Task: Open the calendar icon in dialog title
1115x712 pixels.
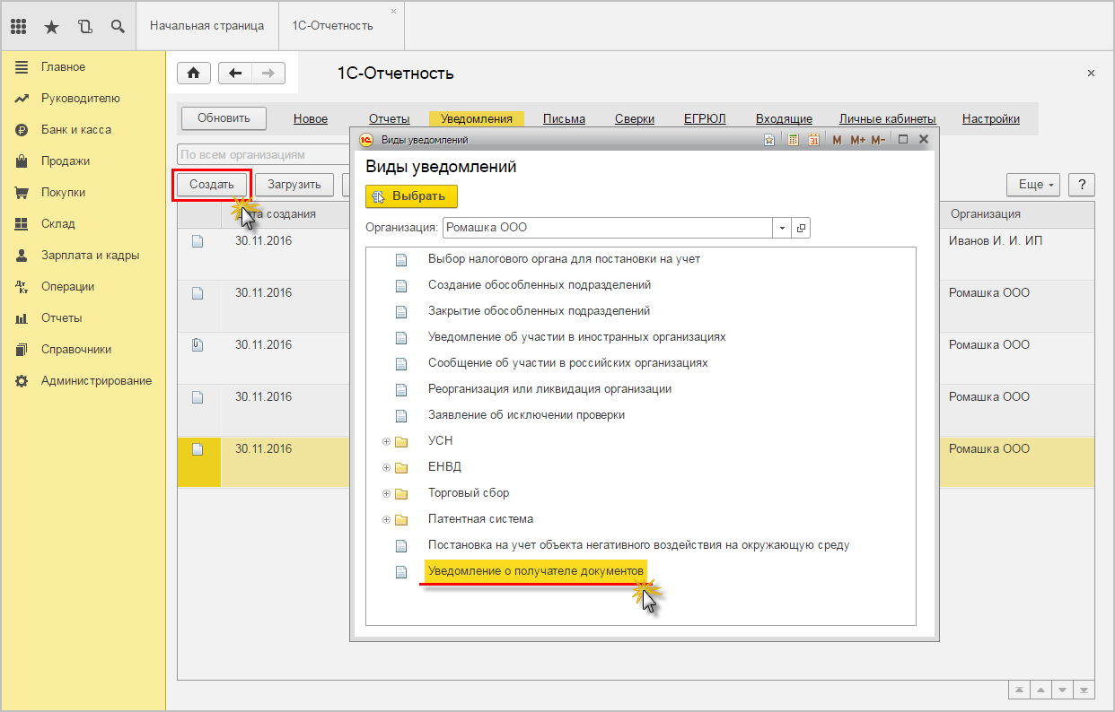Action: pos(814,140)
